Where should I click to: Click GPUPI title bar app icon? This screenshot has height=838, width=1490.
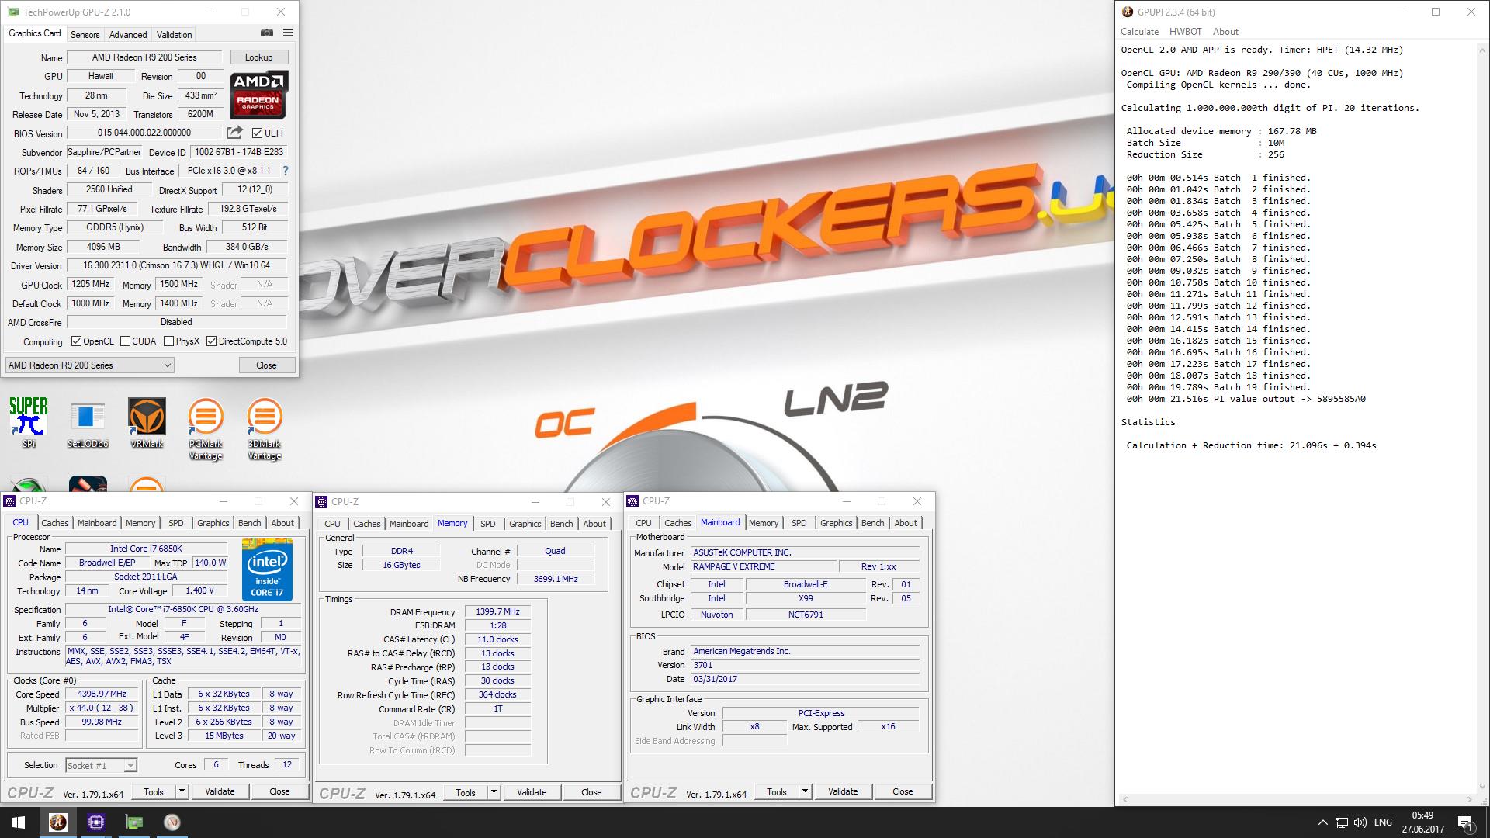[x=1128, y=12]
